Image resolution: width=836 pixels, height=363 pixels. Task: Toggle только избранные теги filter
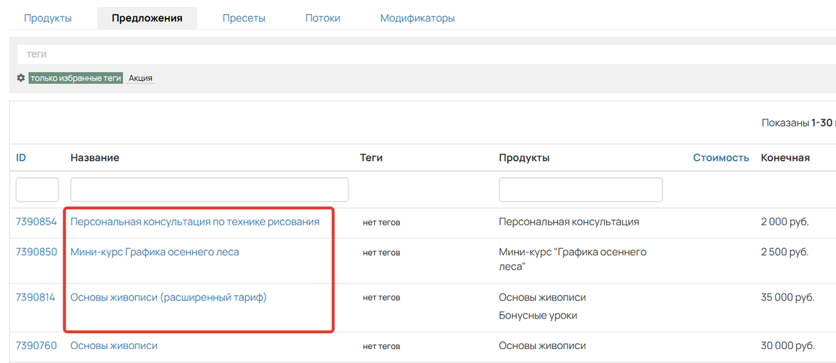76,79
